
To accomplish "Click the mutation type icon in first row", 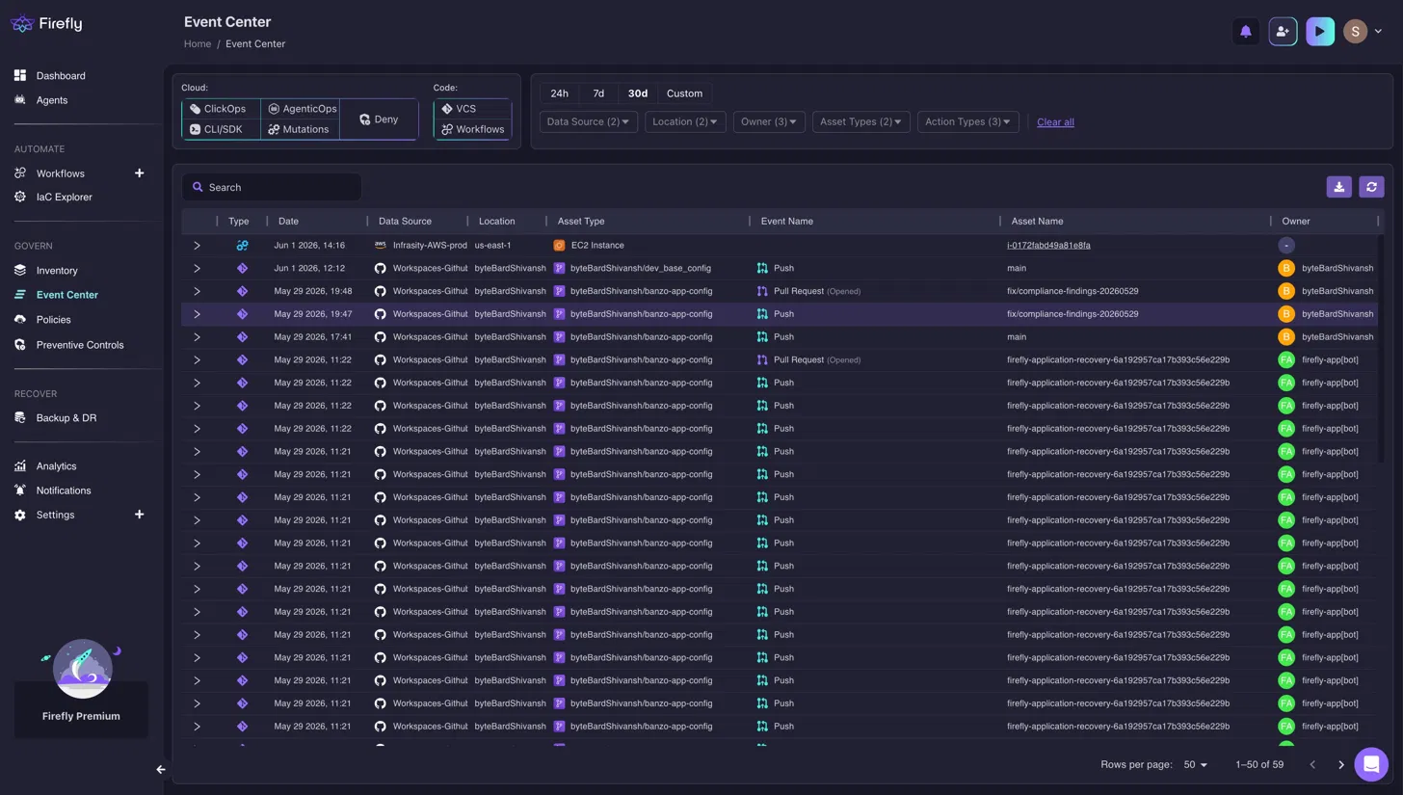I will tap(243, 246).
